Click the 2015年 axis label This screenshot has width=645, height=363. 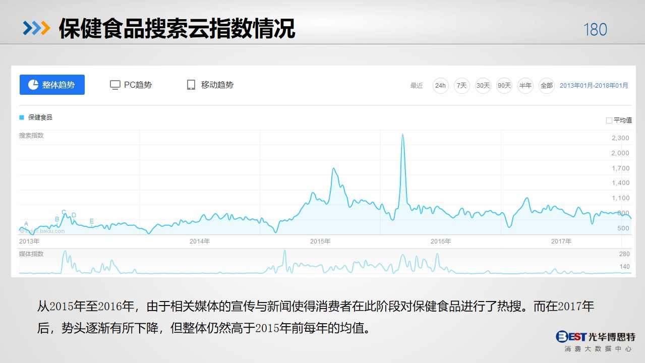point(320,241)
